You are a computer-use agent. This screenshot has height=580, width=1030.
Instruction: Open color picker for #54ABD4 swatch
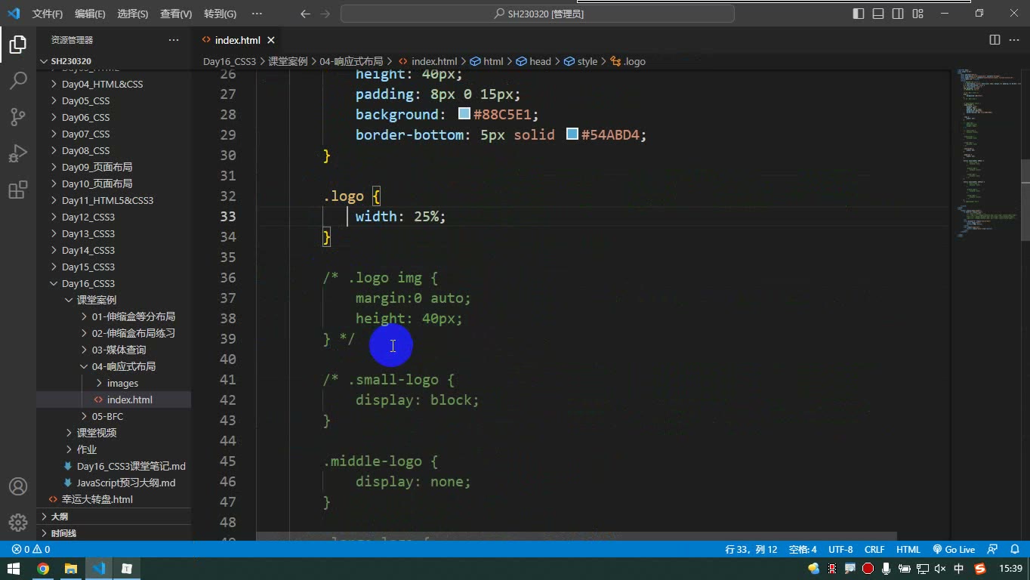point(572,135)
